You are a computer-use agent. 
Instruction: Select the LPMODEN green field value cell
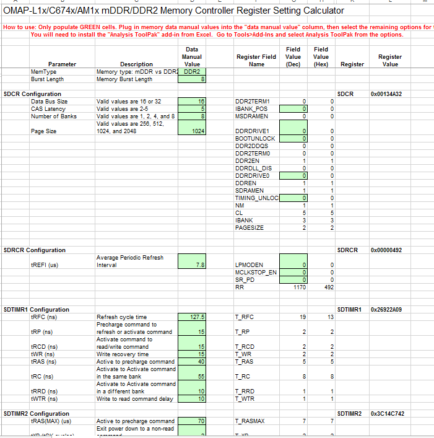point(293,261)
